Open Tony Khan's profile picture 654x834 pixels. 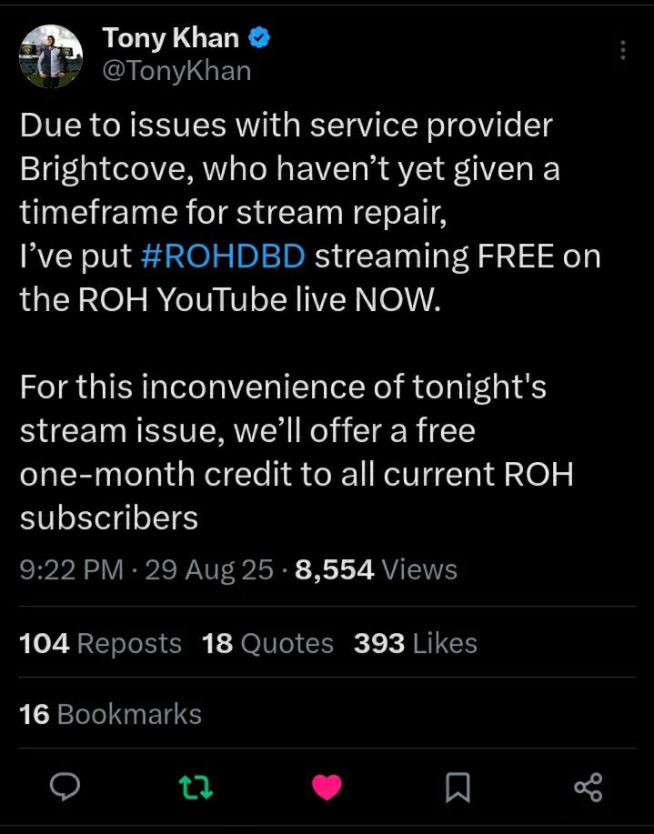[x=51, y=55]
